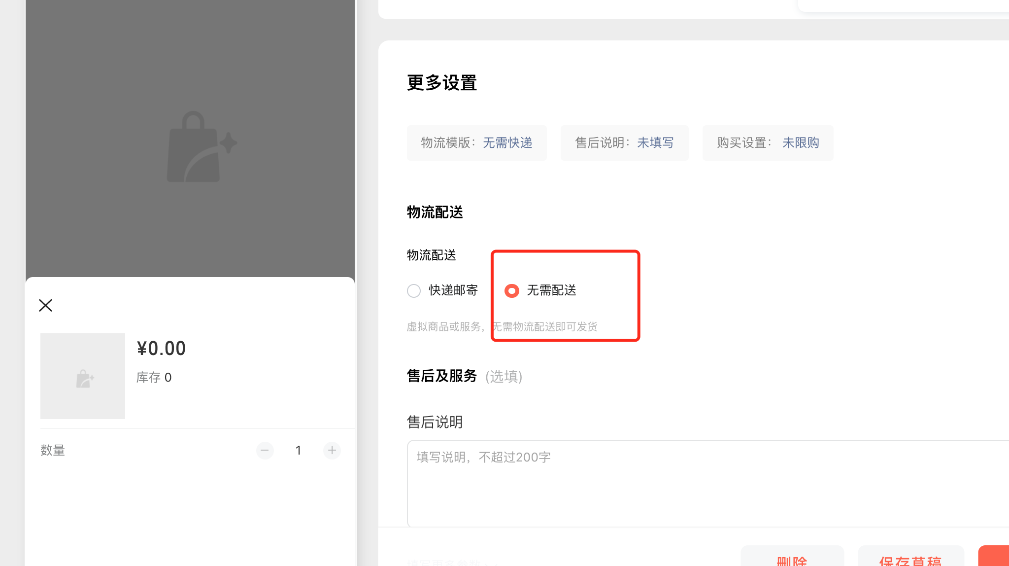Increase quantity with the plus button
This screenshot has height=566, width=1009.
tap(332, 450)
